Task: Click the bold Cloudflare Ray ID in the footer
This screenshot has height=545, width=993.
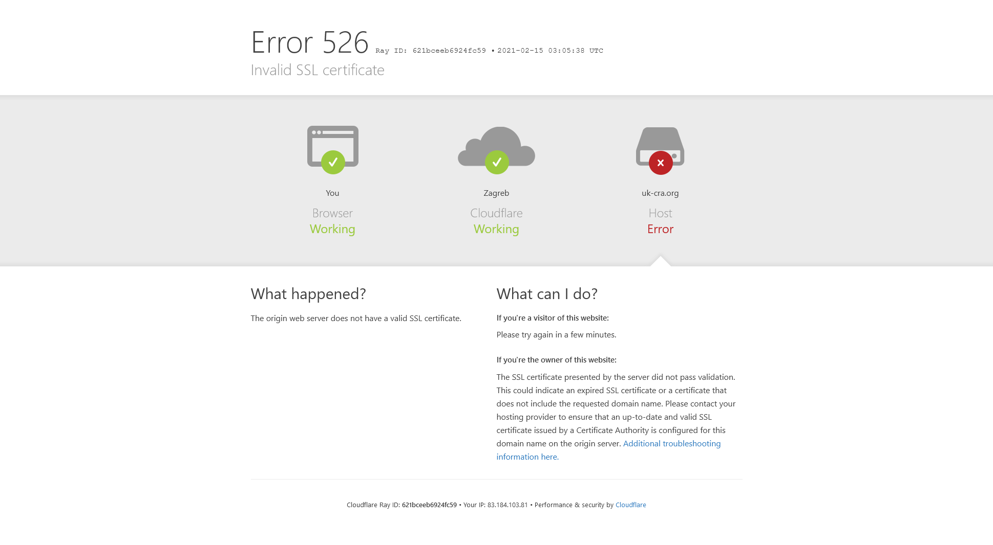Action: (429, 505)
